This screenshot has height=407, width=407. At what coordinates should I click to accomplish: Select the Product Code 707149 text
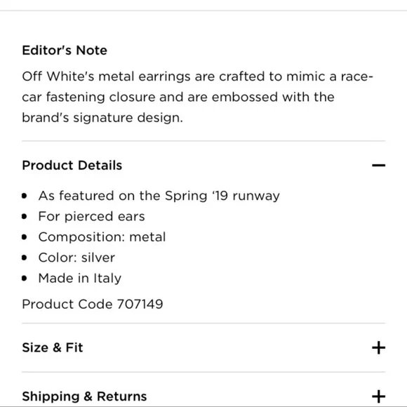tap(93, 304)
